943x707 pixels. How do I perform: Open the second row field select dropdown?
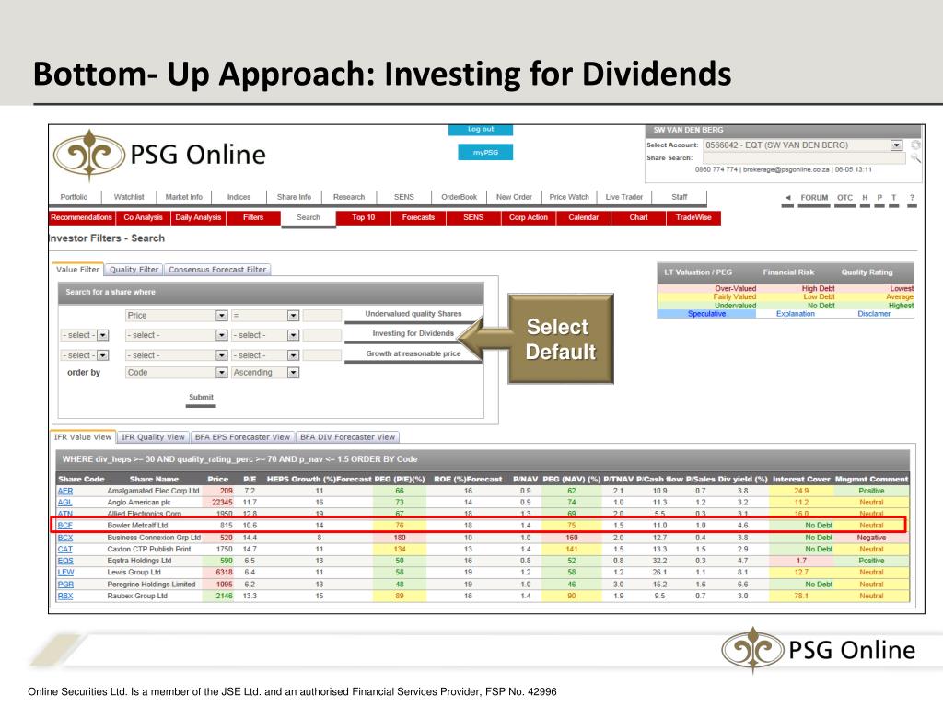point(221,335)
